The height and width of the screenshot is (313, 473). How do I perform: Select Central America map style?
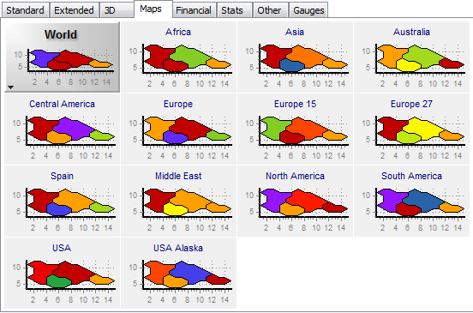[62, 129]
